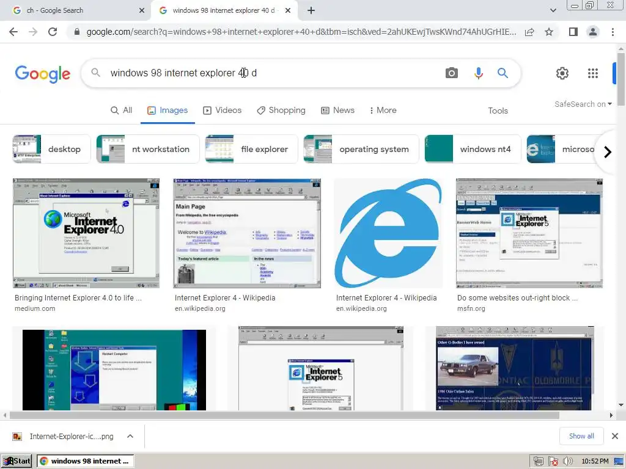626x469 pixels.
Task: Click Show all downloads
Action: pos(581,436)
